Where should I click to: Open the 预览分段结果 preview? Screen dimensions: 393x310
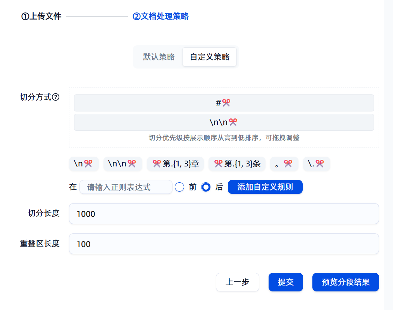point(345,282)
